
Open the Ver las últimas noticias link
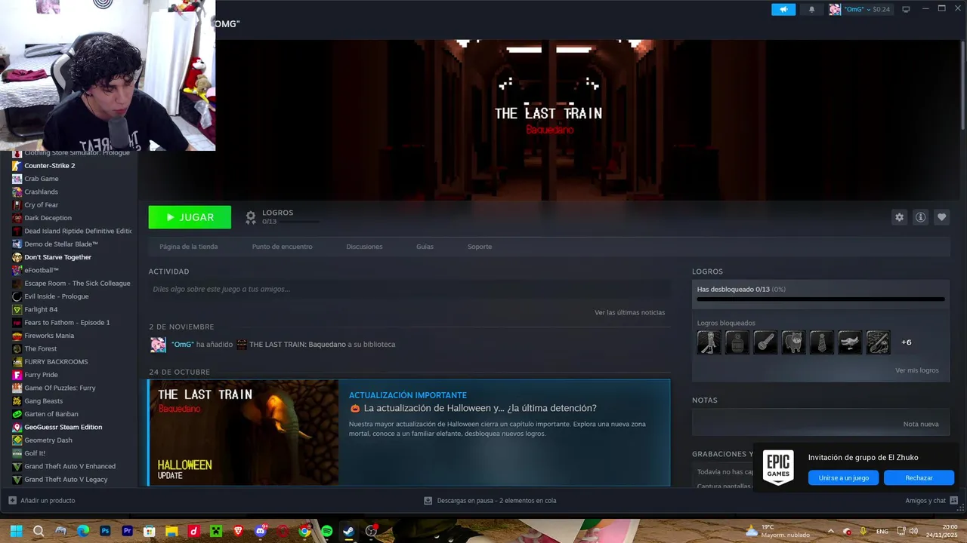pyautogui.click(x=629, y=312)
